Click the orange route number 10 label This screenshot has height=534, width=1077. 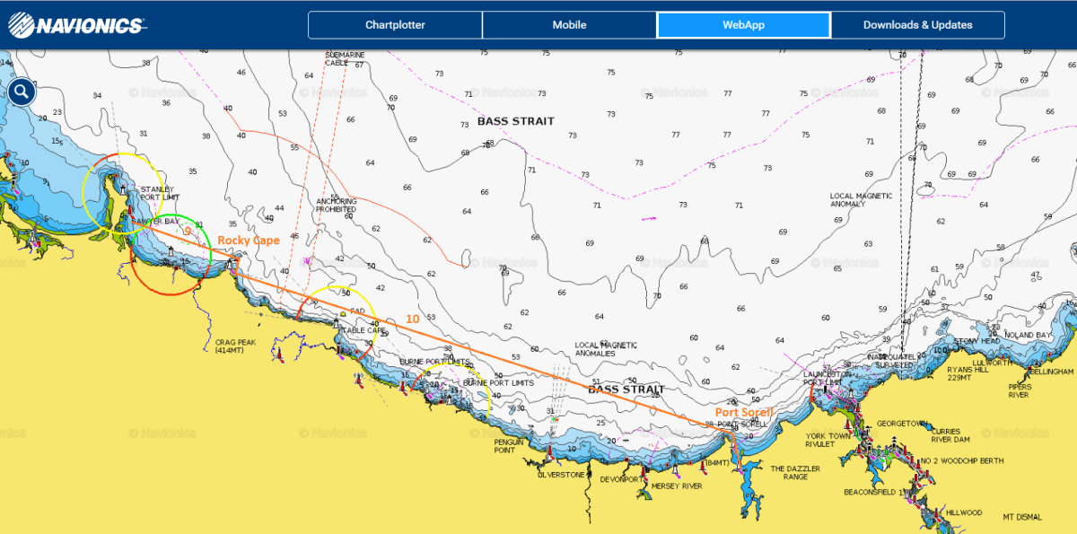(412, 319)
